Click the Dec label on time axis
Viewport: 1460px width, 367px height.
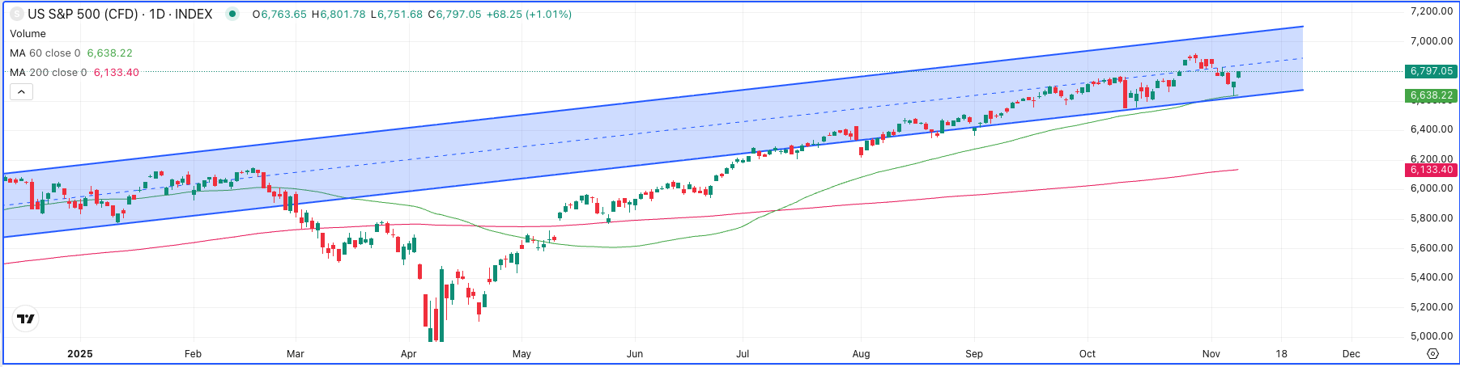[x=1351, y=354]
